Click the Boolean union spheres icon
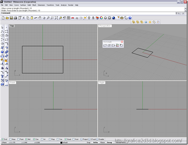 tap(7, 52)
